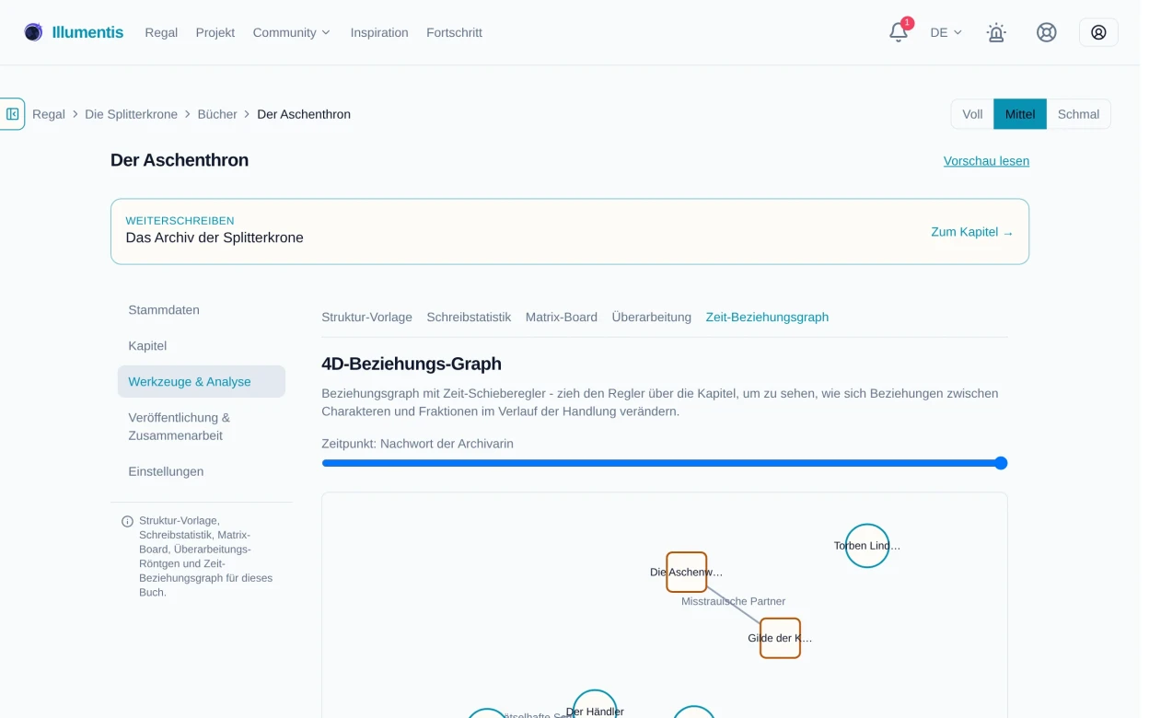Click the Gilde der K… faction node
The height and width of the screenshot is (718, 1149).
click(780, 638)
